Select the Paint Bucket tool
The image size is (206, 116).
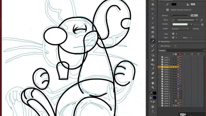point(153,60)
